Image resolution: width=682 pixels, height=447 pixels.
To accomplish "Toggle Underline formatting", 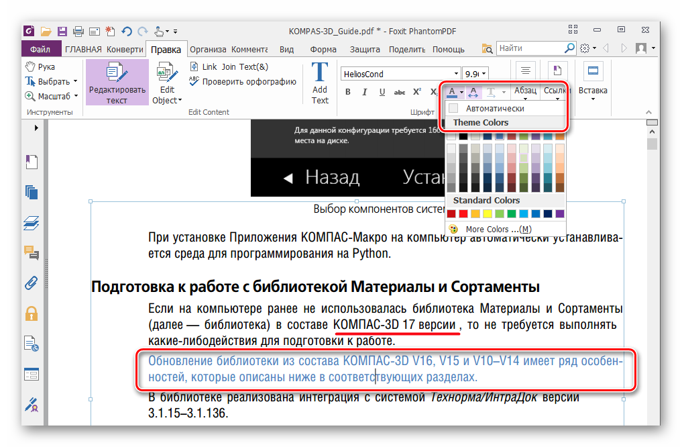I will click(x=382, y=92).
